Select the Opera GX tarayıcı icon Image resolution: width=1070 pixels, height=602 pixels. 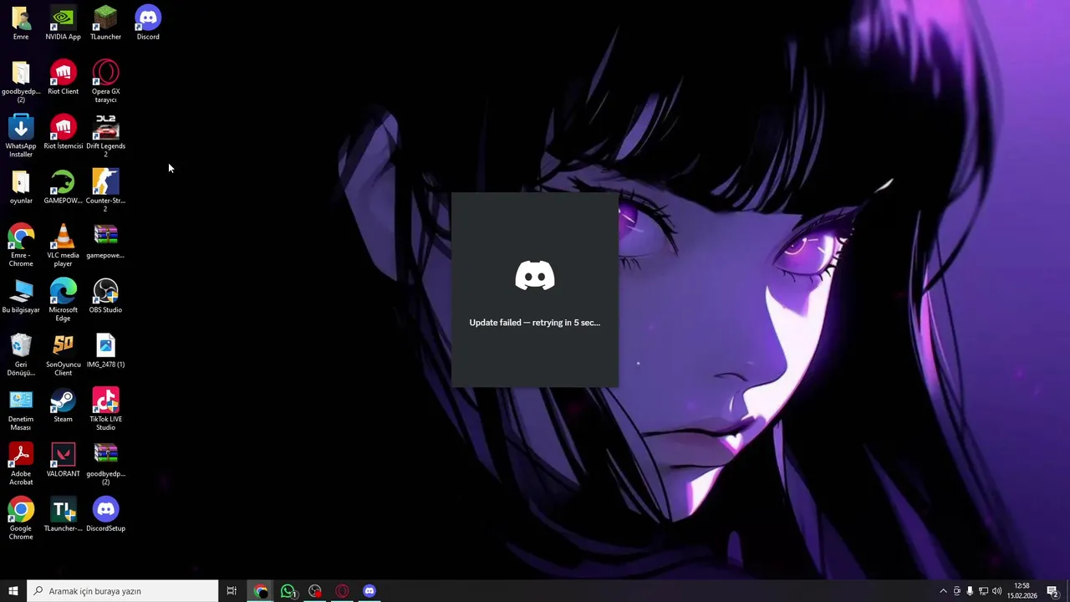105,81
